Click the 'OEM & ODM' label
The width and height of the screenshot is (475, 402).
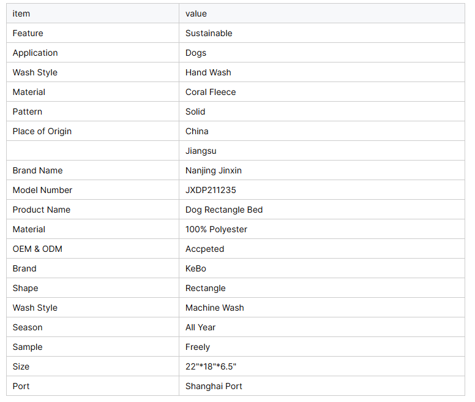coord(37,249)
